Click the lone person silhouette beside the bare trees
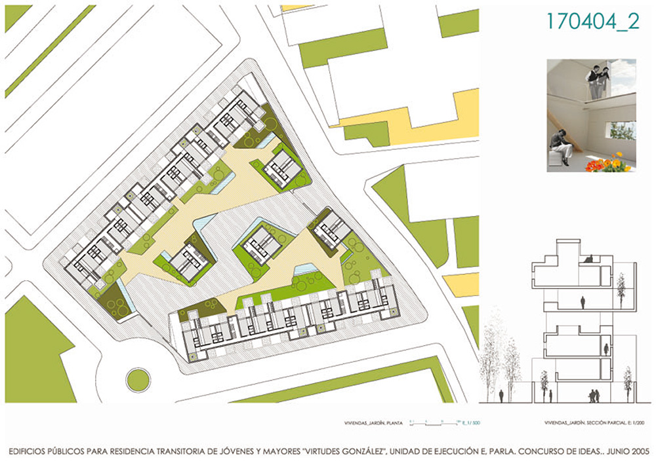 tap(502, 396)
